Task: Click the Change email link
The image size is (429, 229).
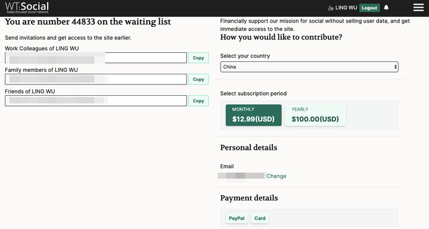Action: [276, 176]
